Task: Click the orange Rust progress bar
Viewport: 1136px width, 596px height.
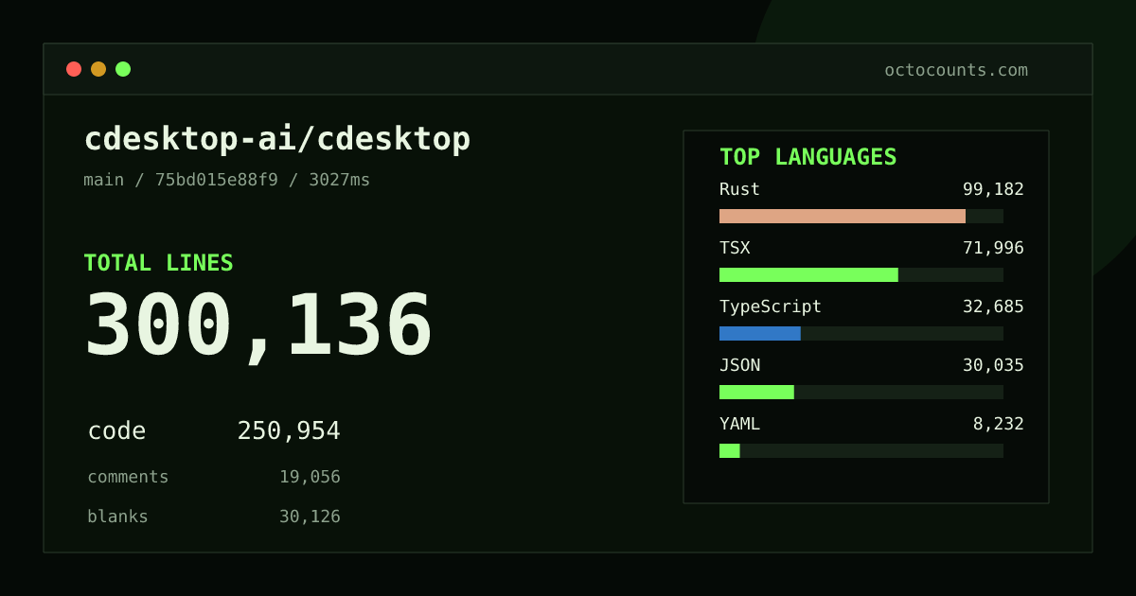Action: click(x=843, y=216)
